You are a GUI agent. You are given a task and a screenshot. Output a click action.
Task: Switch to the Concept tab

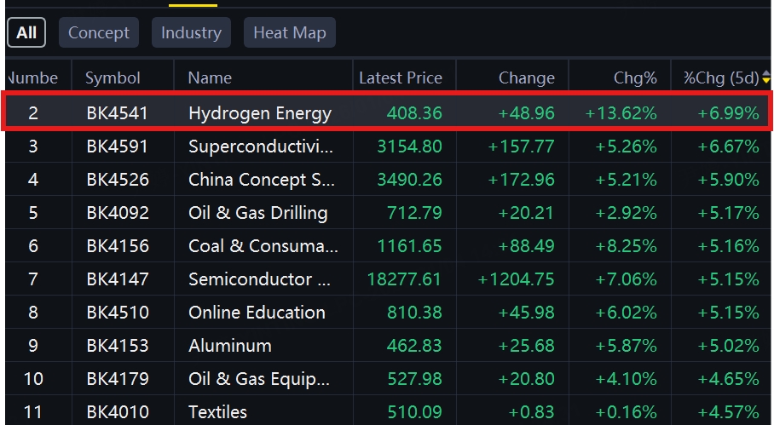[x=99, y=33]
